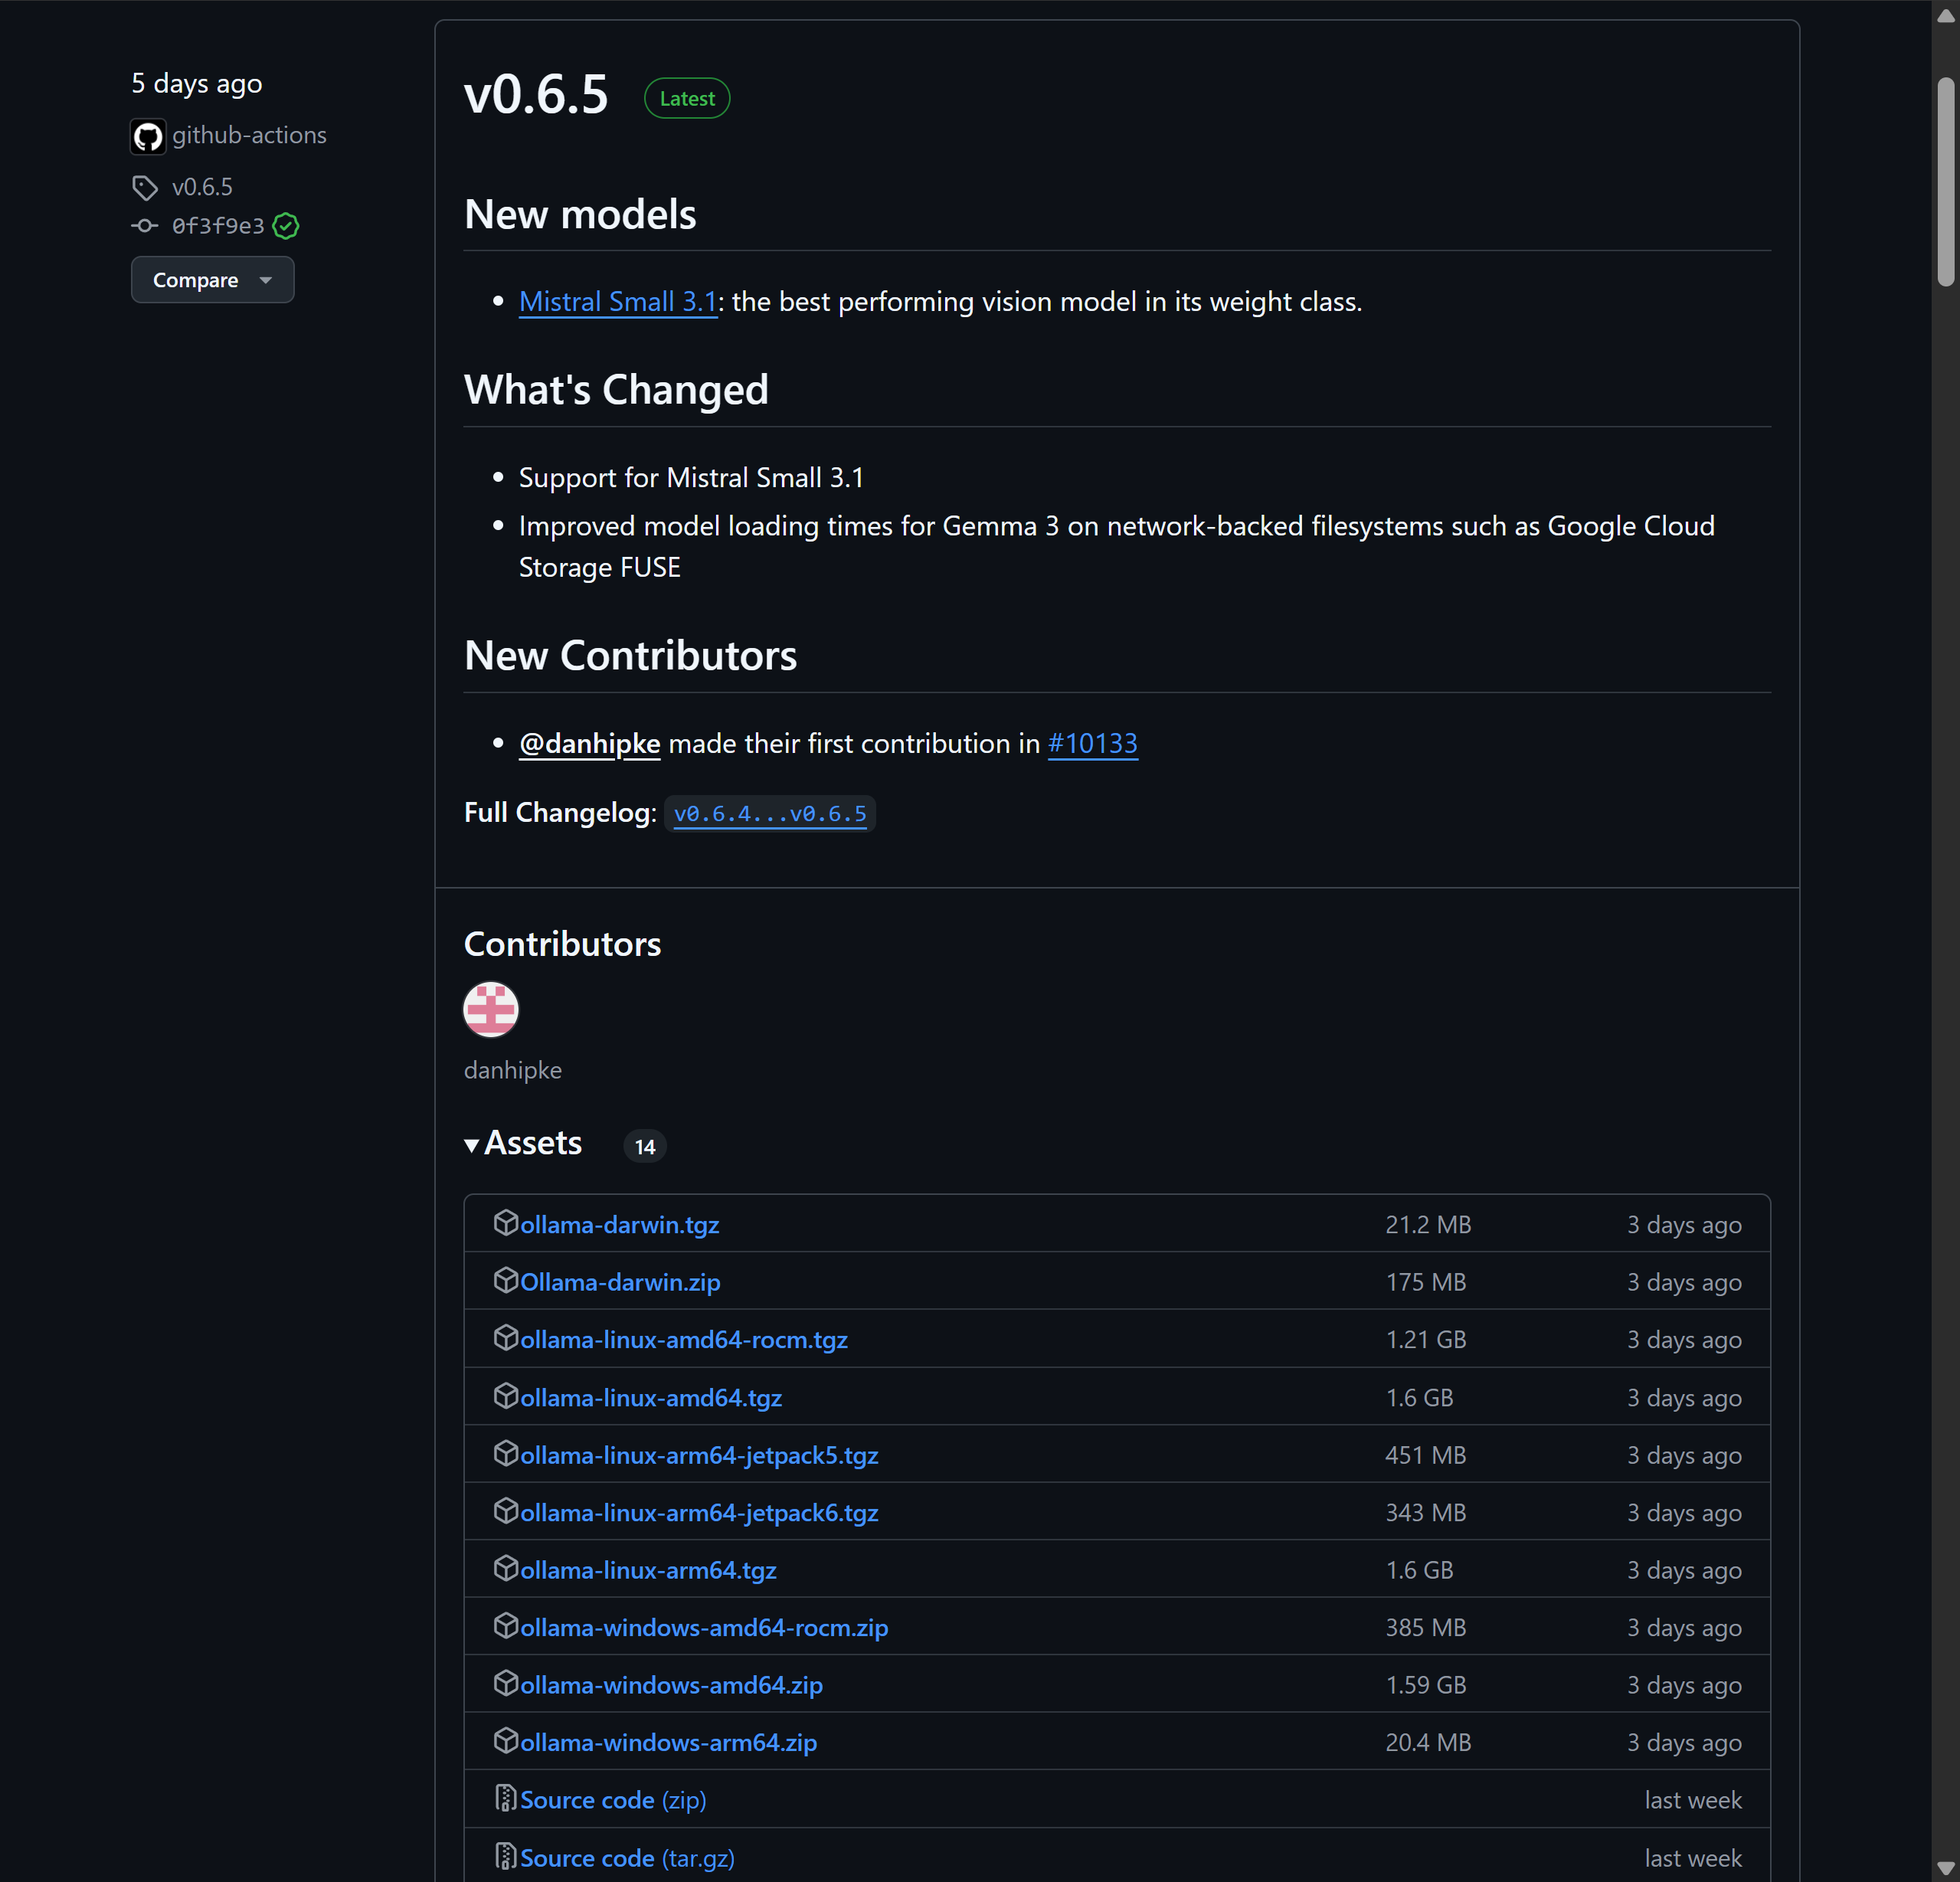Image resolution: width=1960 pixels, height=1882 pixels.
Task: Click the package icon for Ollama-darwin.zip
Action: point(506,1280)
